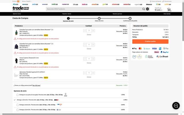Viewport: 184px width, 115px height.
Task: Open Devoluciones link in header
Action: pyautogui.click(x=167, y=1)
